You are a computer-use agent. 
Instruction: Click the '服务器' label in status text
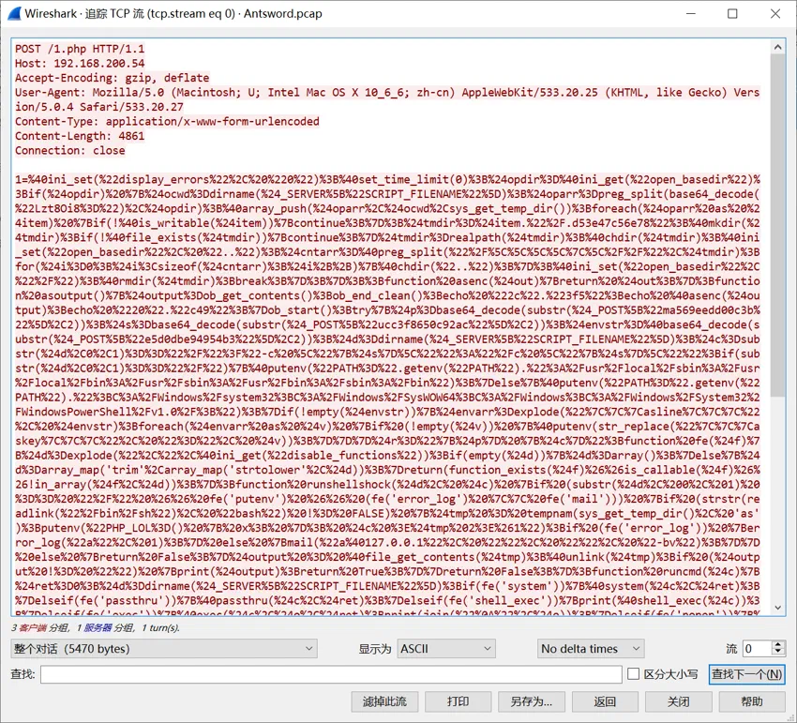click(98, 628)
